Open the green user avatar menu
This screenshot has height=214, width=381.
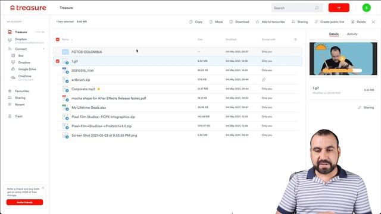pos(367,8)
